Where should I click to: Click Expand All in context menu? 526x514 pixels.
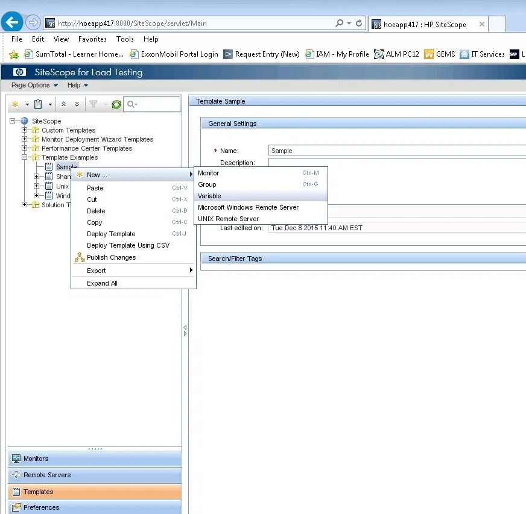tap(133, 283)
